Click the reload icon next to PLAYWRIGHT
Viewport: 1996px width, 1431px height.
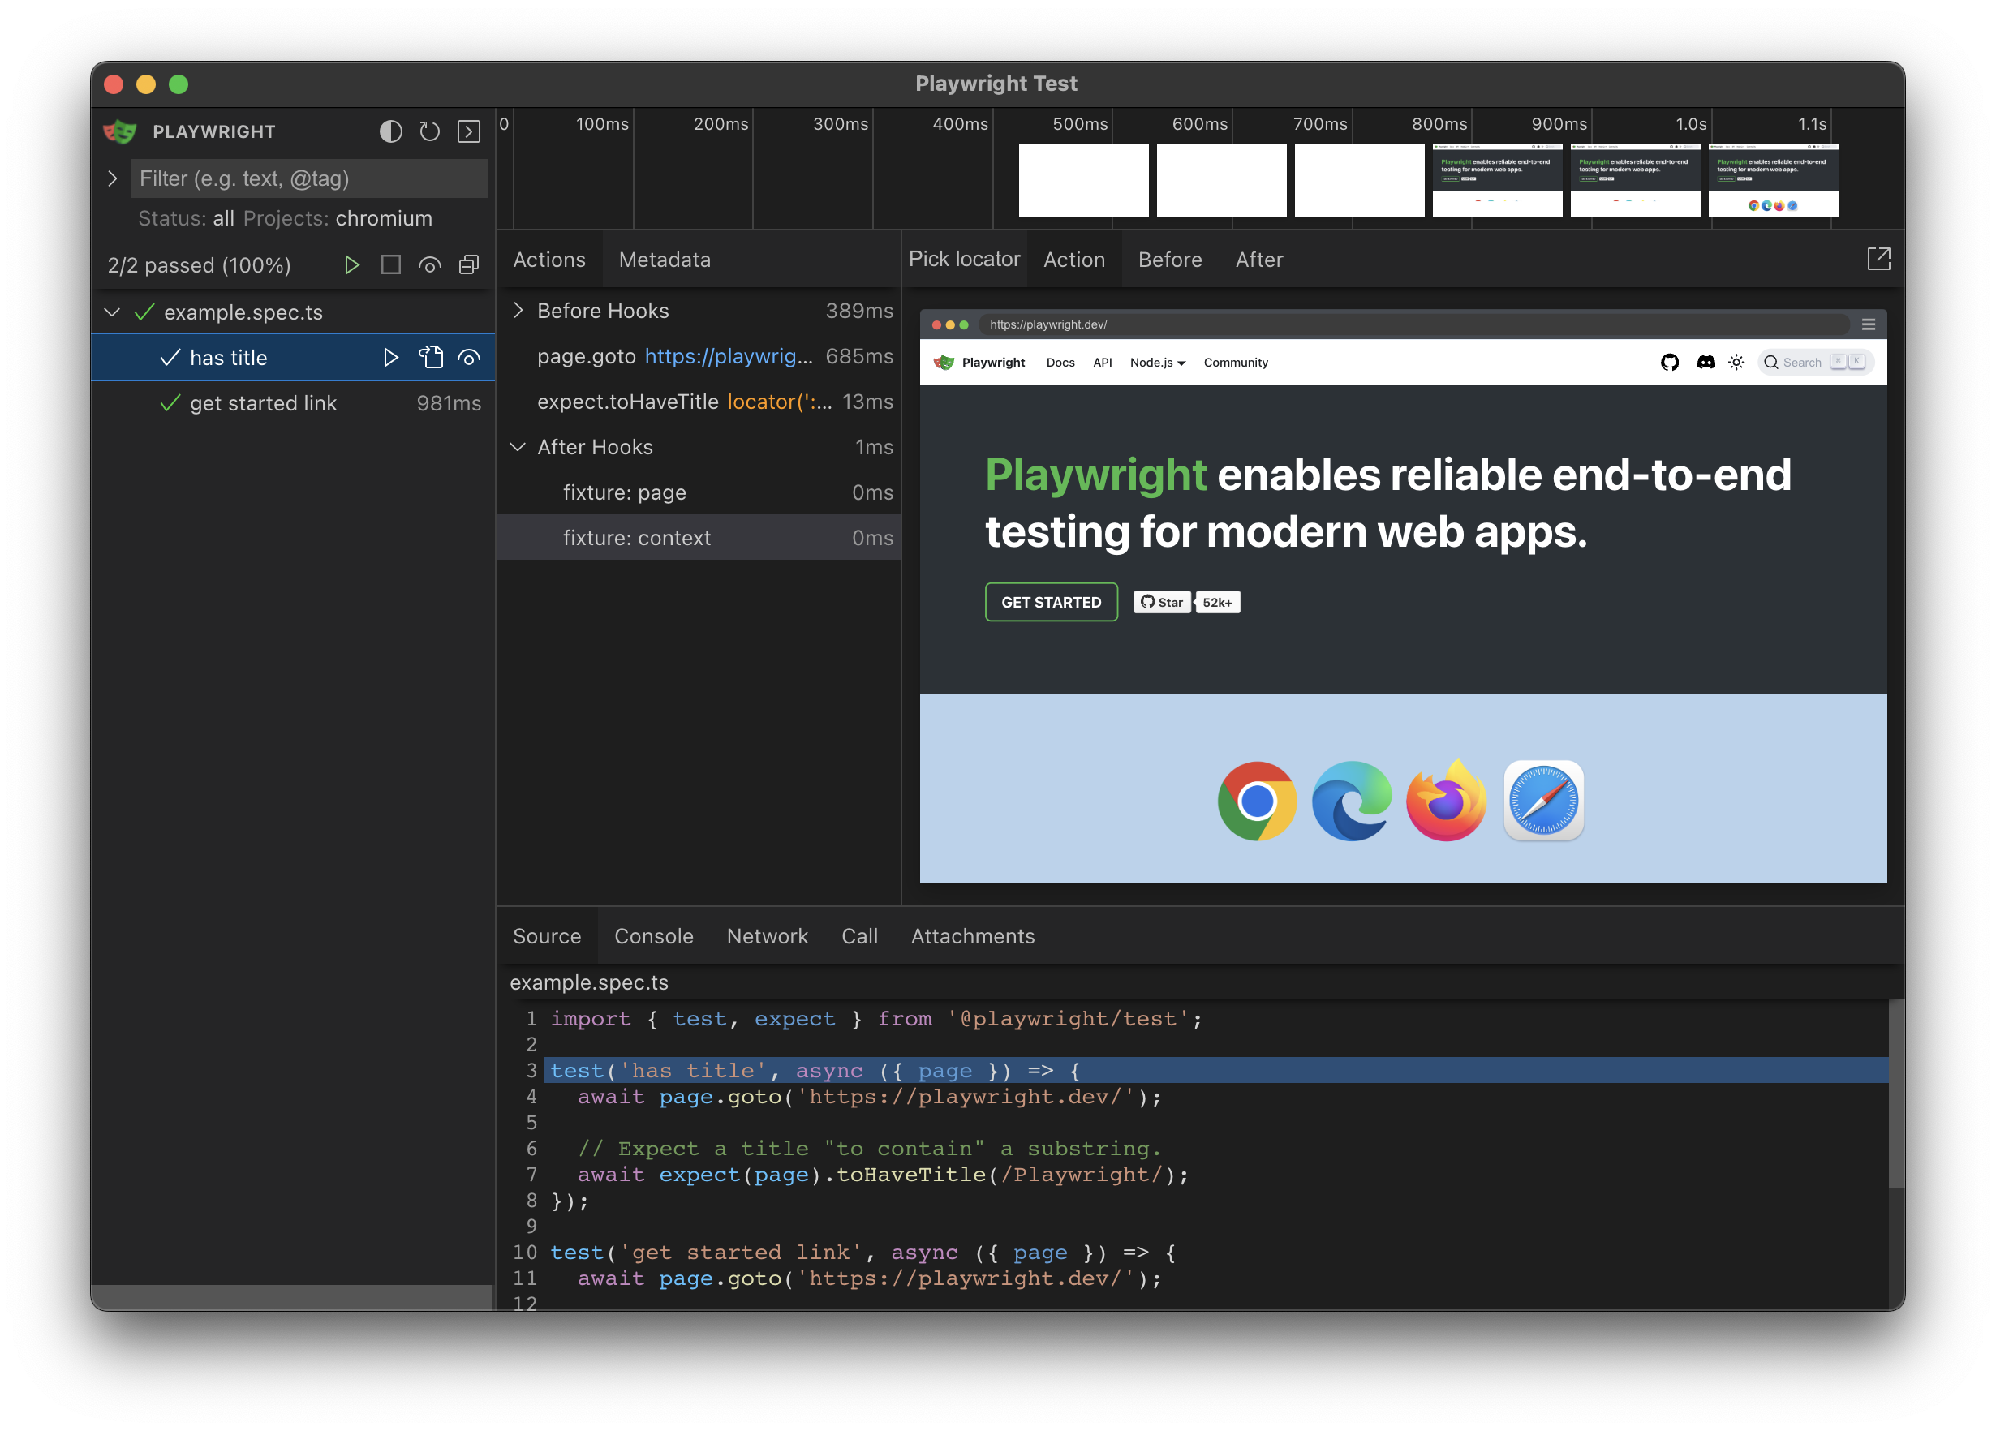429,132
